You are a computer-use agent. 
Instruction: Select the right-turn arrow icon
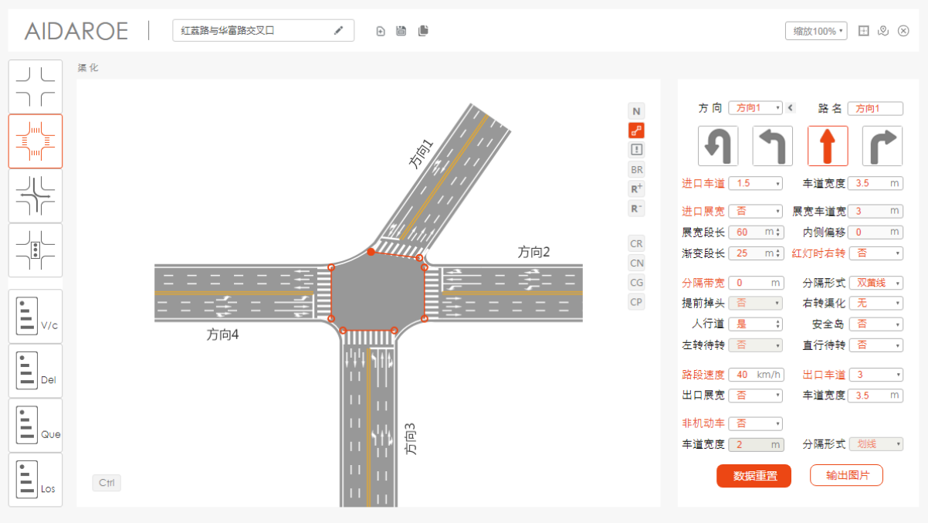coord(882,146)
